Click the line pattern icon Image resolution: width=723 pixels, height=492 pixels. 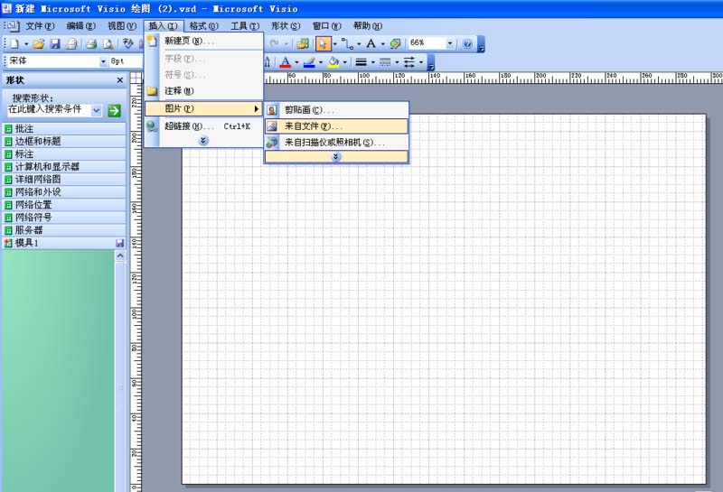(x=385, y=62)
